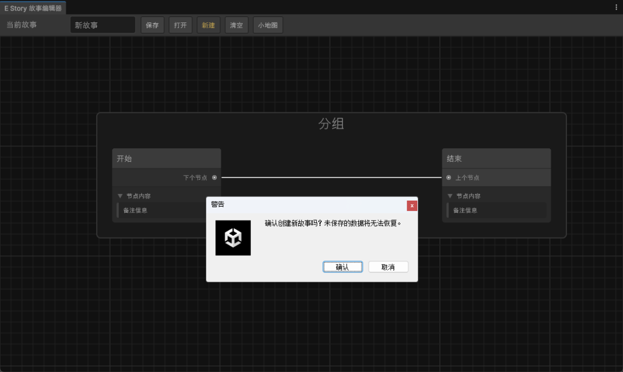Collapse 节点内容 section in 开始 node
The height and width of the screenshot is (372, 623).
click(x=120, y=196)
